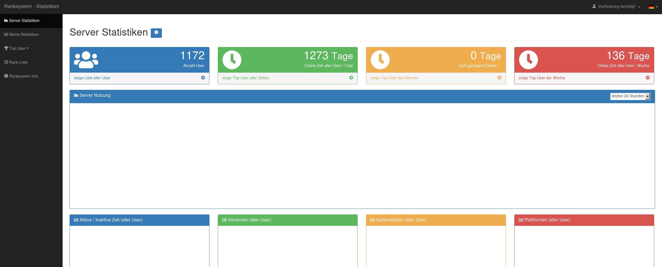This screenshot has width=662, height=267.
Task: Open the language selection caret next to flag
Action: 657,7
